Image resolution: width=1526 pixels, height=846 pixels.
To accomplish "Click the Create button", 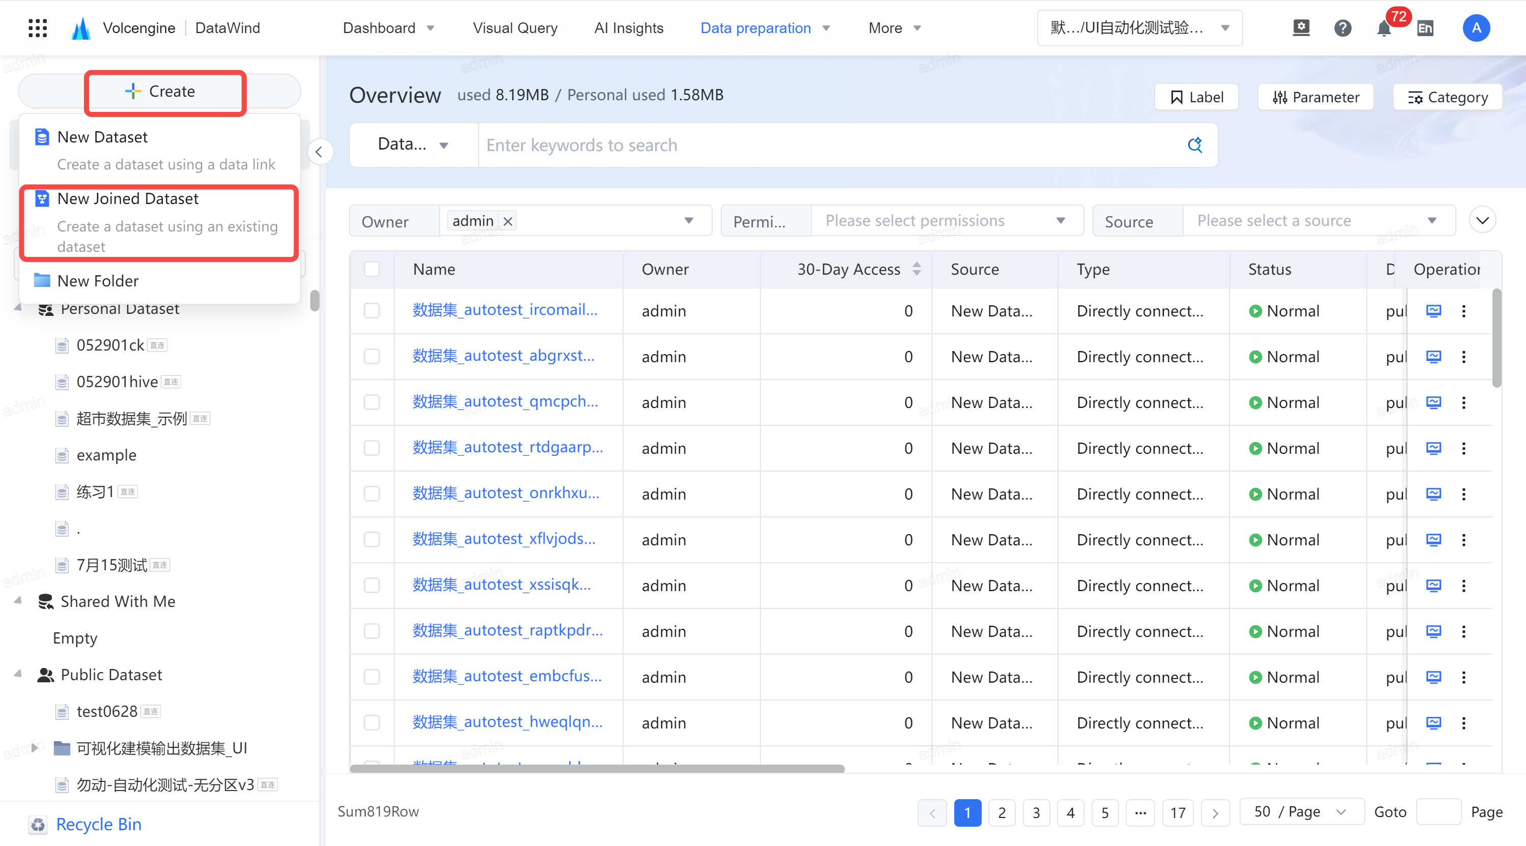I will (x=160, y=91).
